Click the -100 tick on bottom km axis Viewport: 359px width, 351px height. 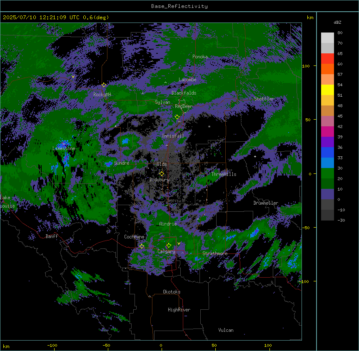52,345
